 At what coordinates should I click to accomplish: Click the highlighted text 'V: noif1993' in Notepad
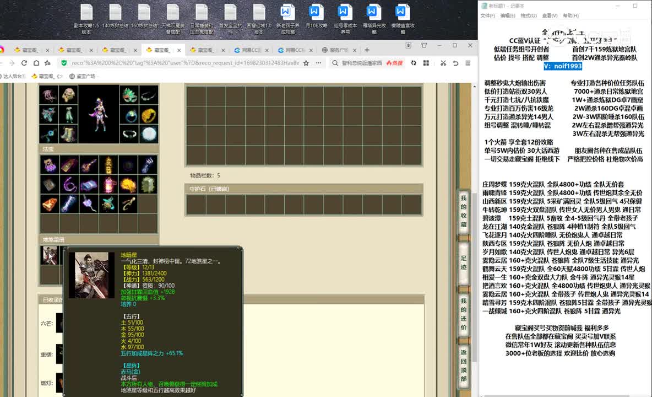click(x=563, y=66)
